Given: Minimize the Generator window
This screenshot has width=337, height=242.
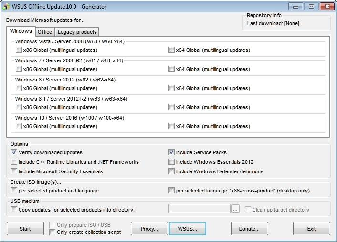Looking at the screenshot, I should 295,7.
